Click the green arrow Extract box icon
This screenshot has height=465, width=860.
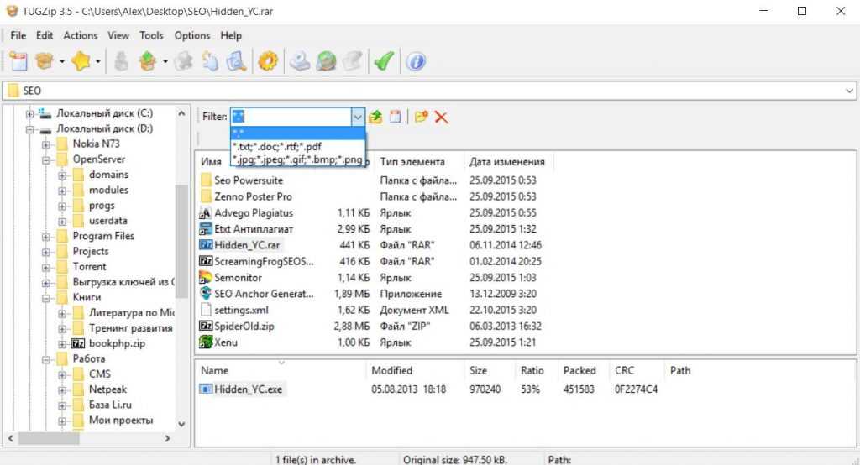tap(147, 61)
